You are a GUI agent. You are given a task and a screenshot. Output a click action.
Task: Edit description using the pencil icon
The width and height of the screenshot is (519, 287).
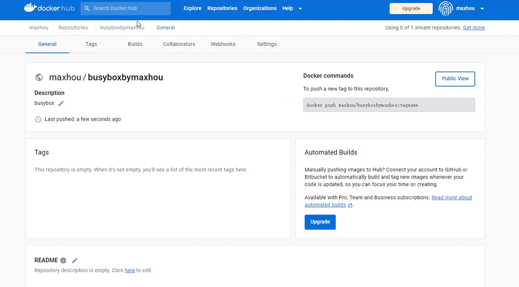pos(61,103)
